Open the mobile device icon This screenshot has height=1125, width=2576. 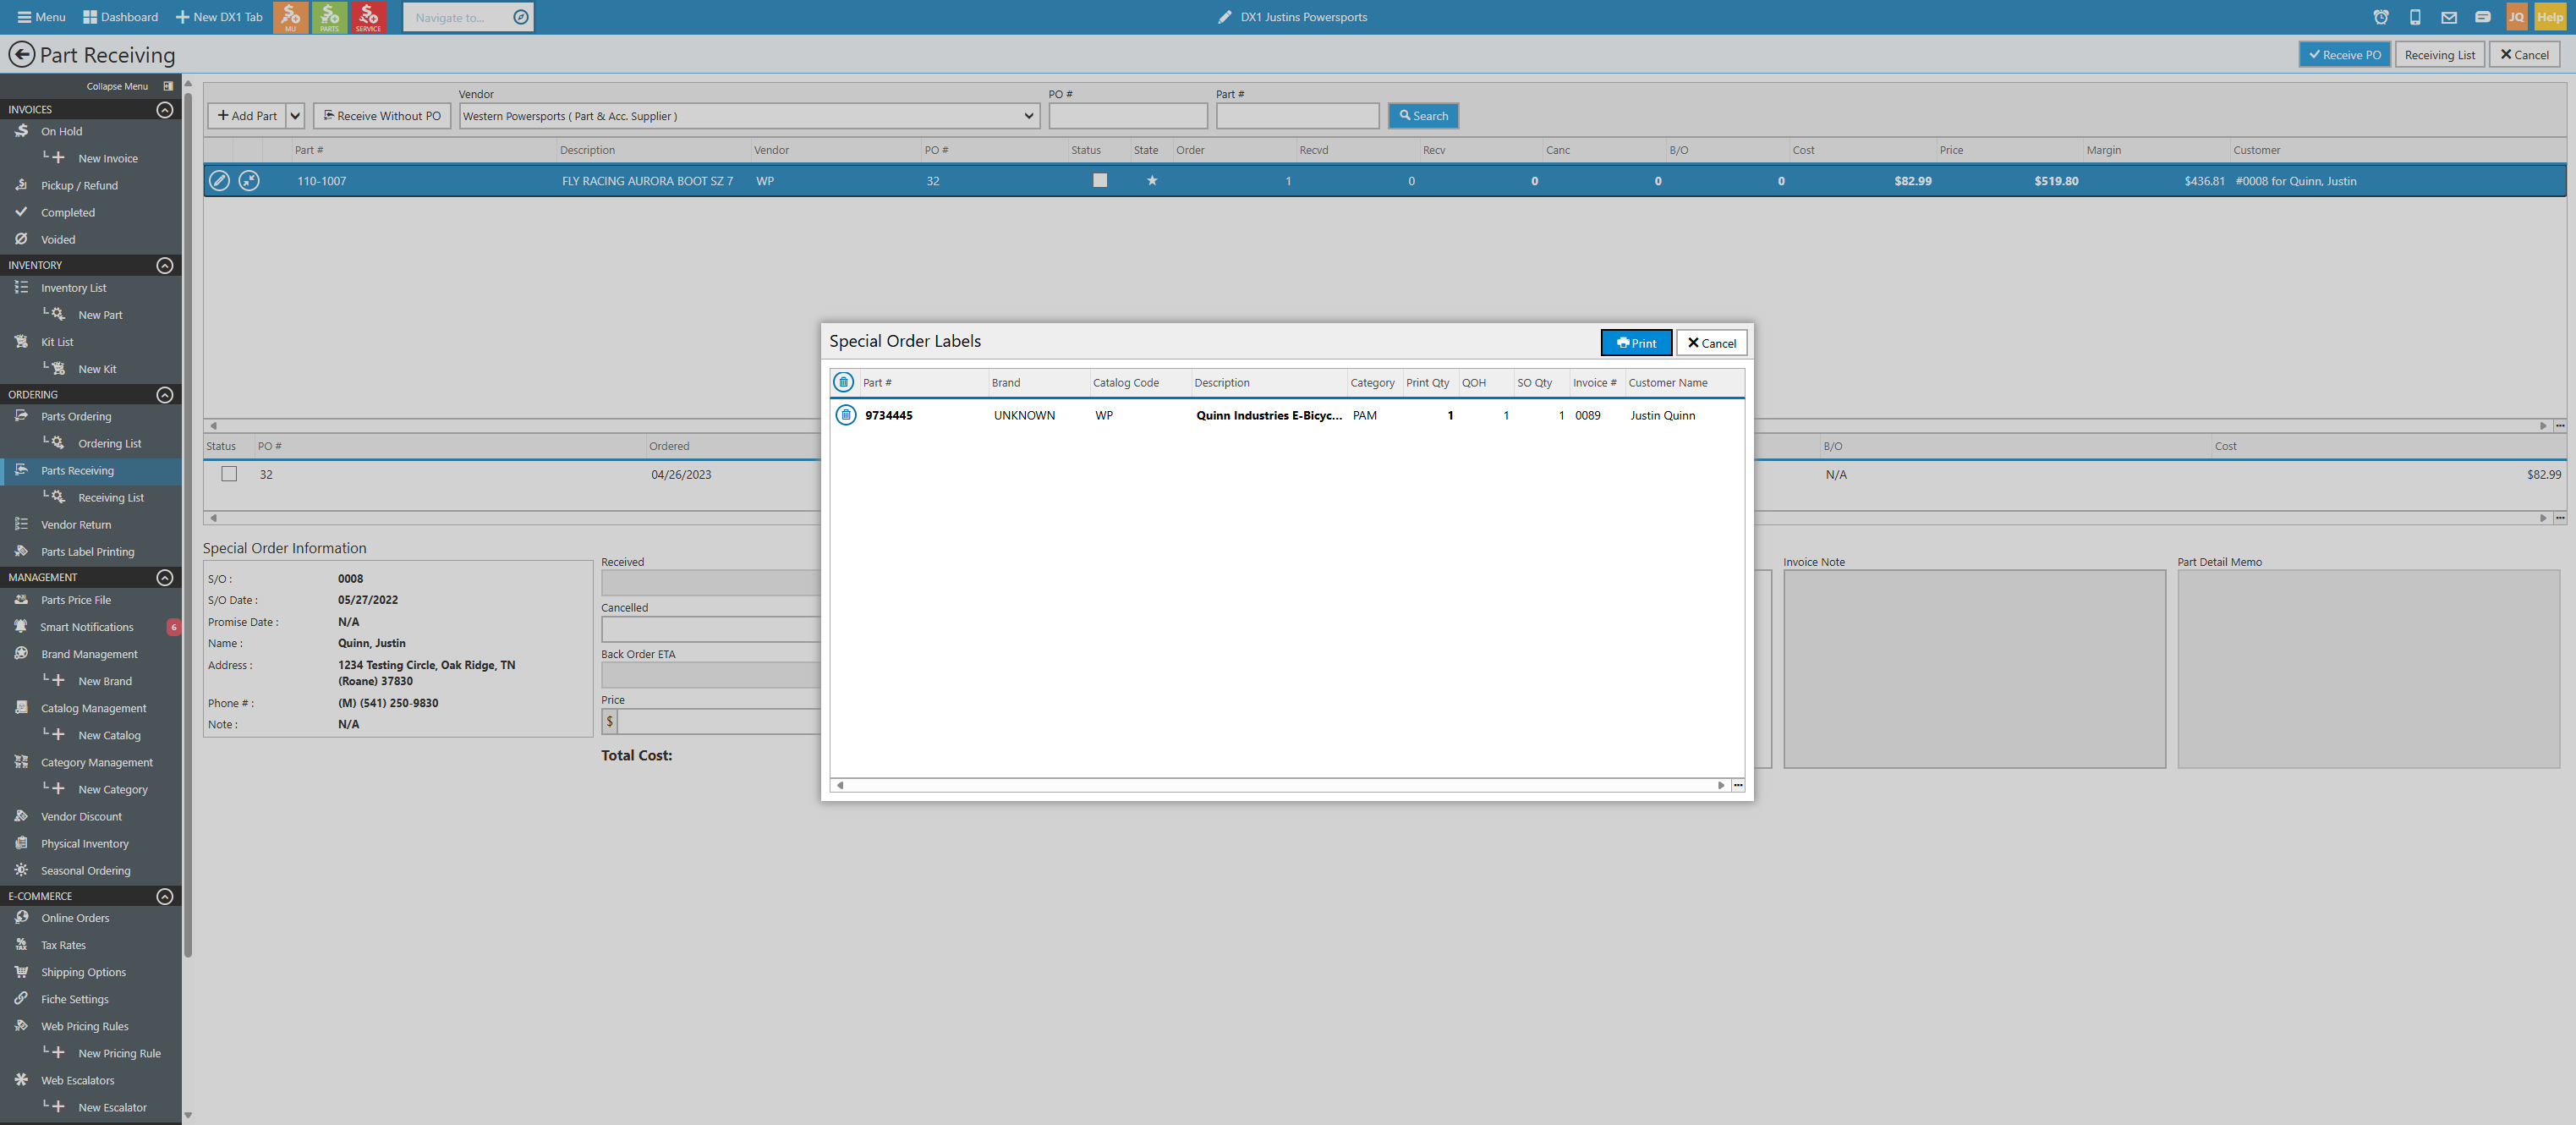pos(2415,17)
